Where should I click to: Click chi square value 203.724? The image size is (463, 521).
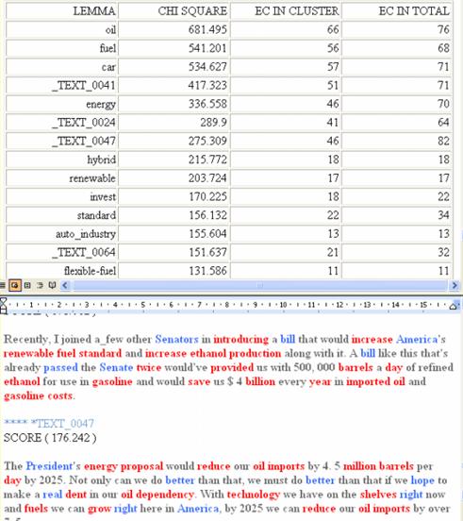(207, 178)
